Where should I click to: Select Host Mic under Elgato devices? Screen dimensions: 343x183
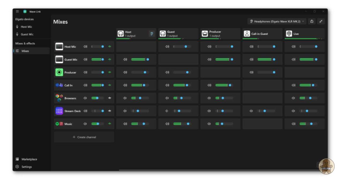(26, 27)
